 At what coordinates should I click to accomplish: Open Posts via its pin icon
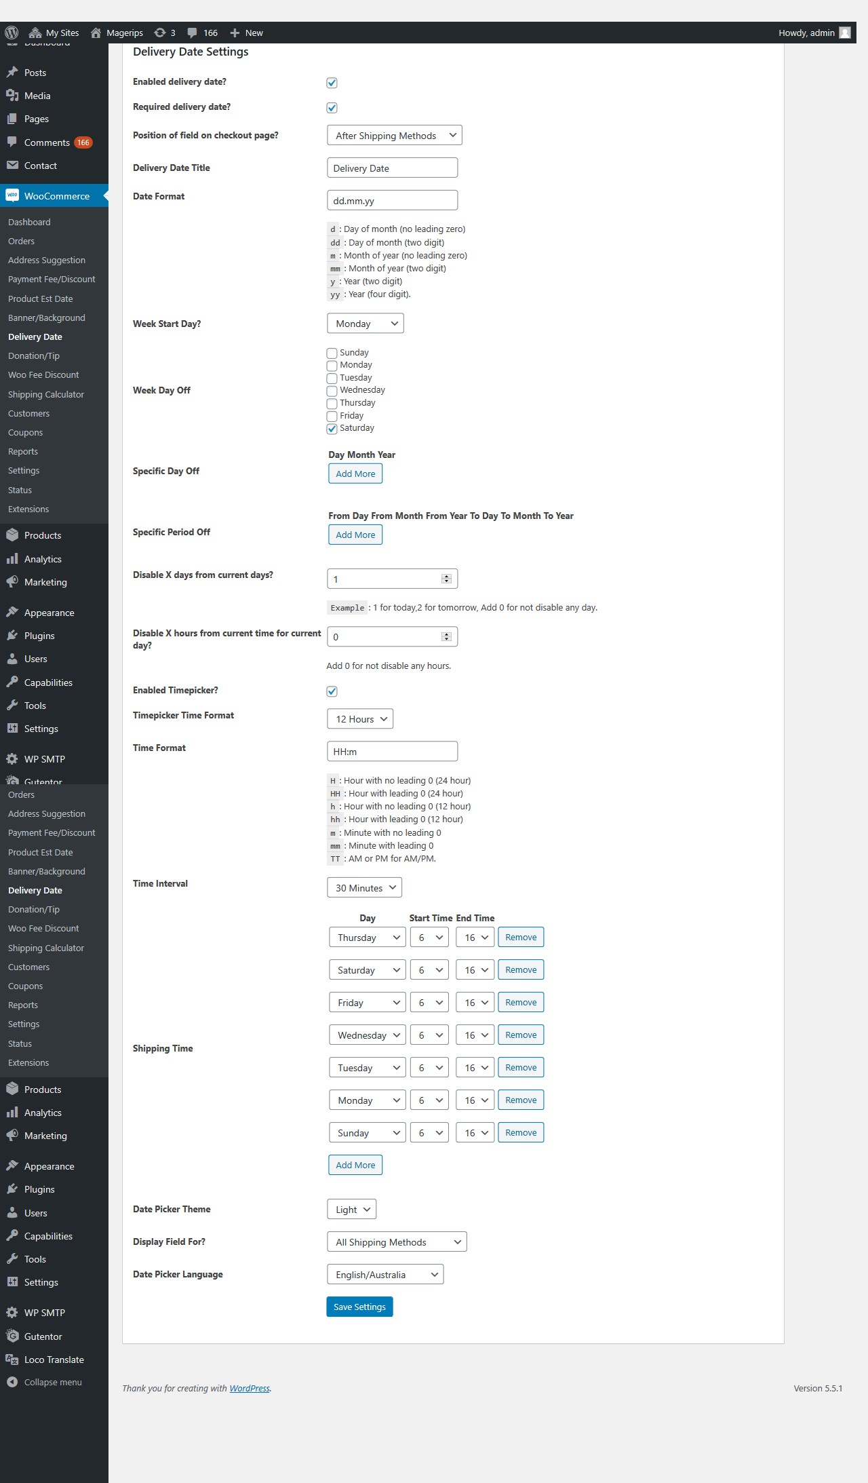pos(12,73)
